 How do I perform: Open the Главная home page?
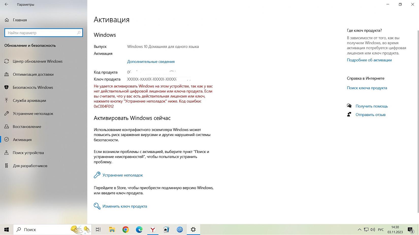tap(20, 20)
